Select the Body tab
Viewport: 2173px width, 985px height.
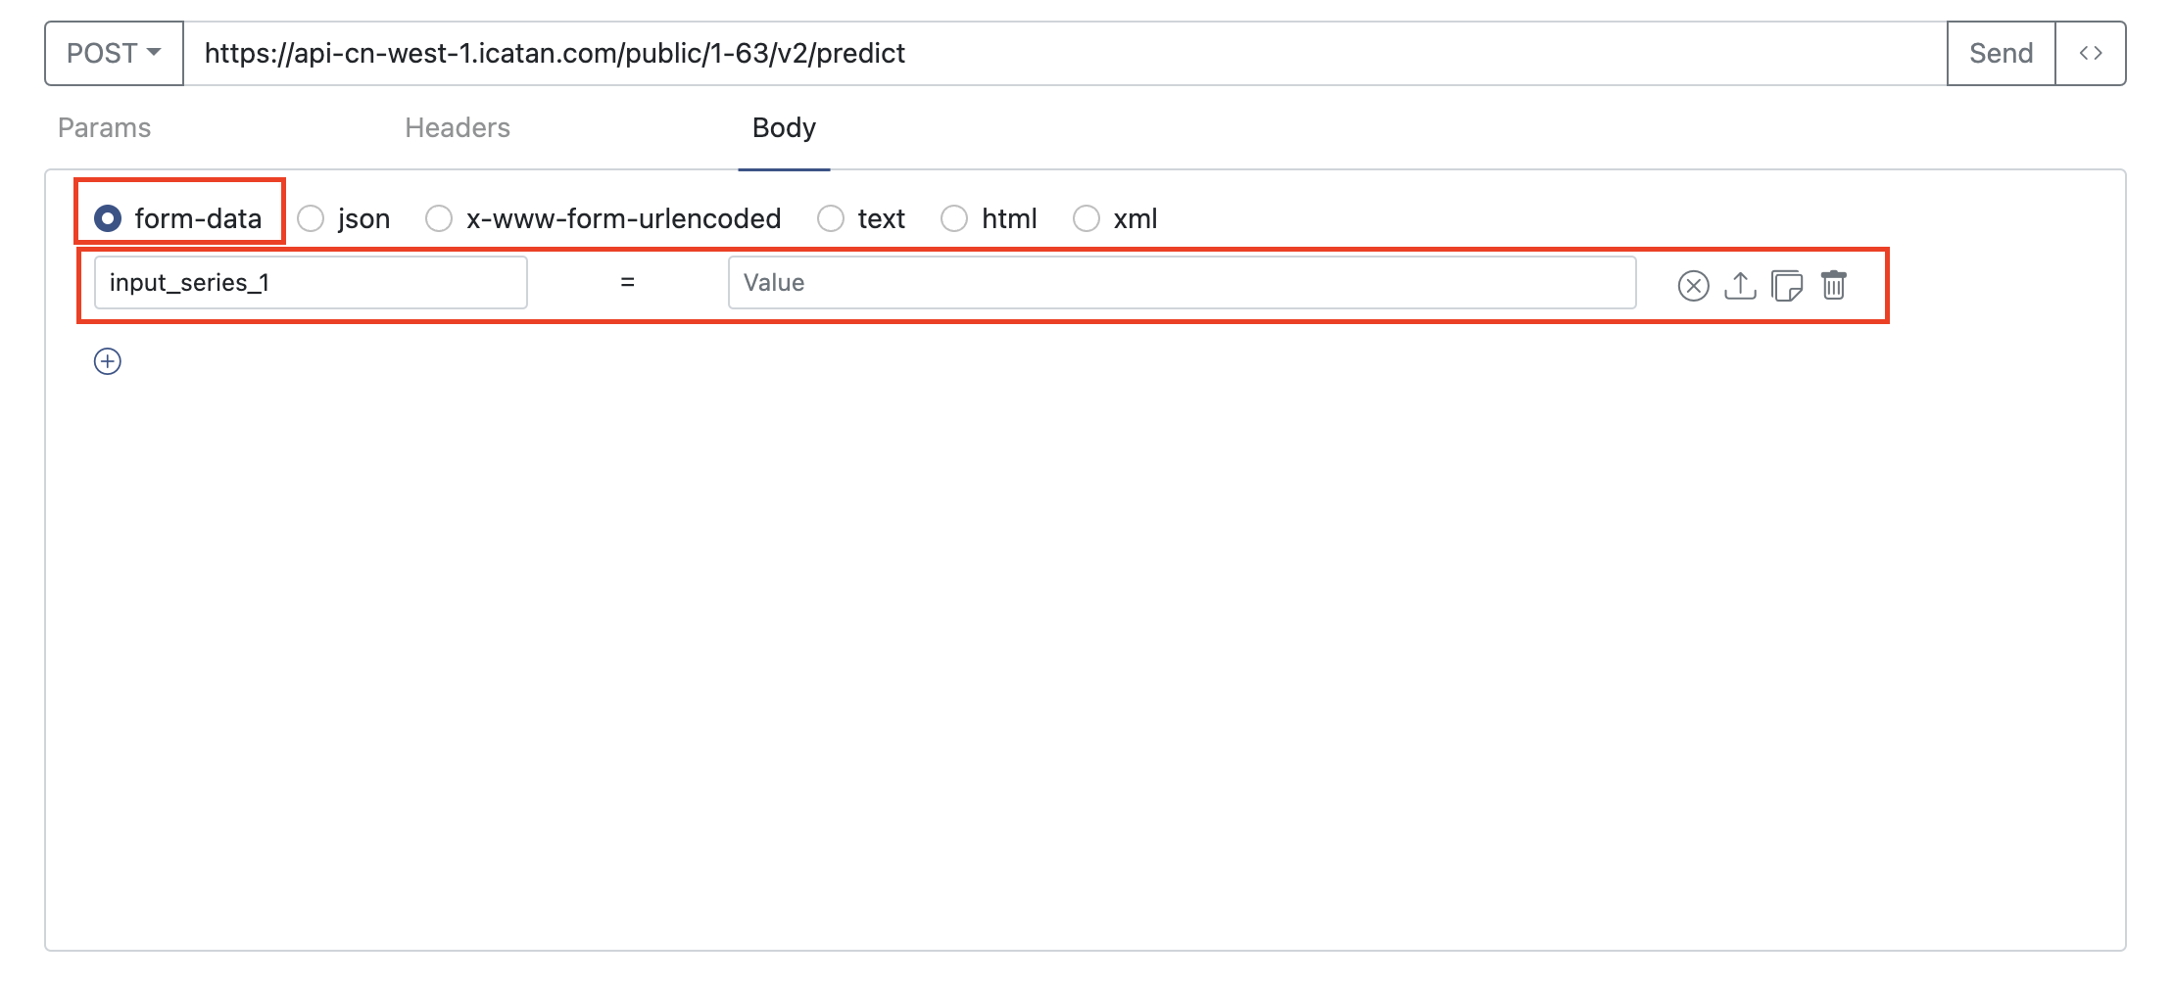pyautogui.click(x=784, y=128)
